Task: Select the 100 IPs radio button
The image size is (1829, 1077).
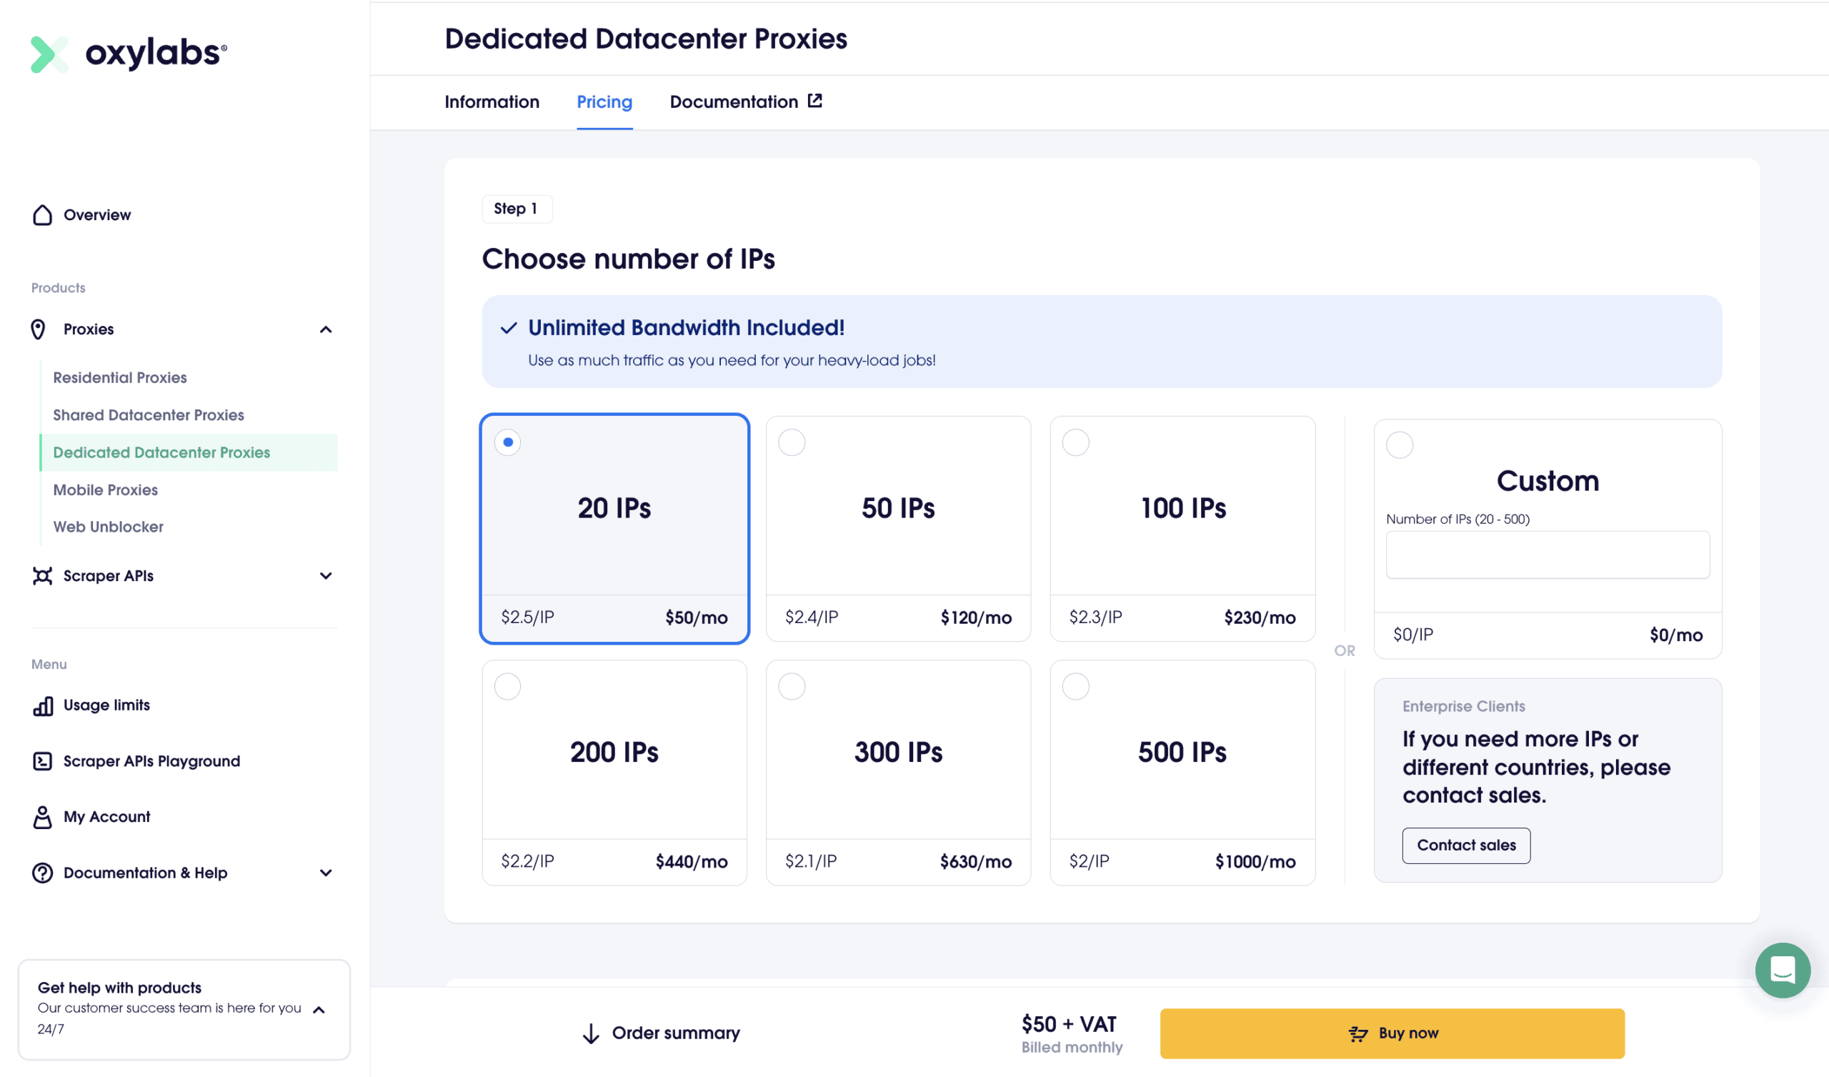Action: coord(1075,442)
